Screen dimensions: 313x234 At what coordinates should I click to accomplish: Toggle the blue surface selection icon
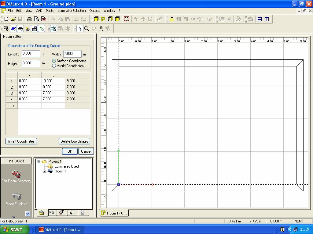[13, 29]
